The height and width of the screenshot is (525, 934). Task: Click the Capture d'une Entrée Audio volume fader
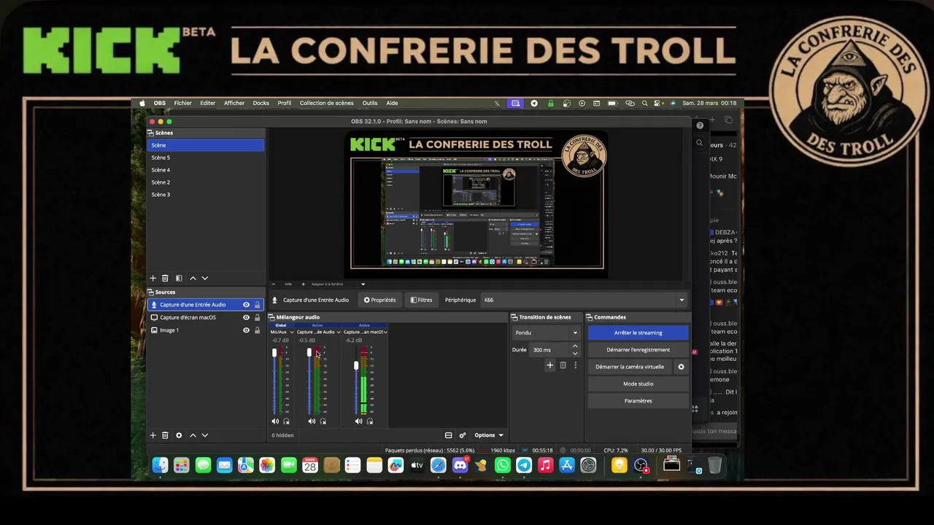(x=309, y=353)
